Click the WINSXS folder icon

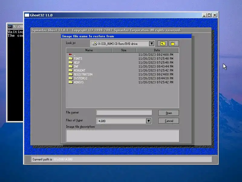pyautogui.click(x=71, y=82)
